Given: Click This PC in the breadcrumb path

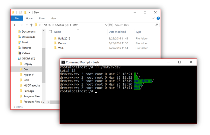Looking at the screenshot, I should [46, 25].
